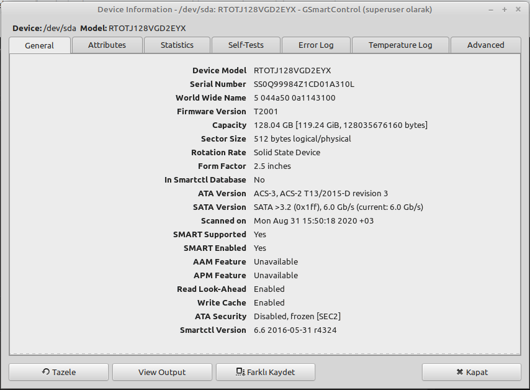
Task: Select World Wide Name value 5 044a50 0a1143100
Action: click(295, 97)
